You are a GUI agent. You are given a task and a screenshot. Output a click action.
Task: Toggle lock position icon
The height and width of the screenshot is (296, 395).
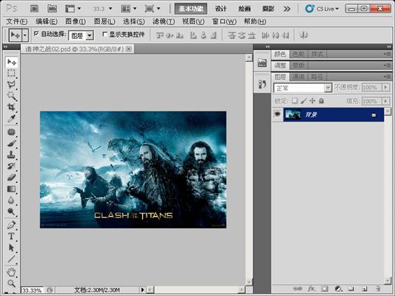point(312,101)
